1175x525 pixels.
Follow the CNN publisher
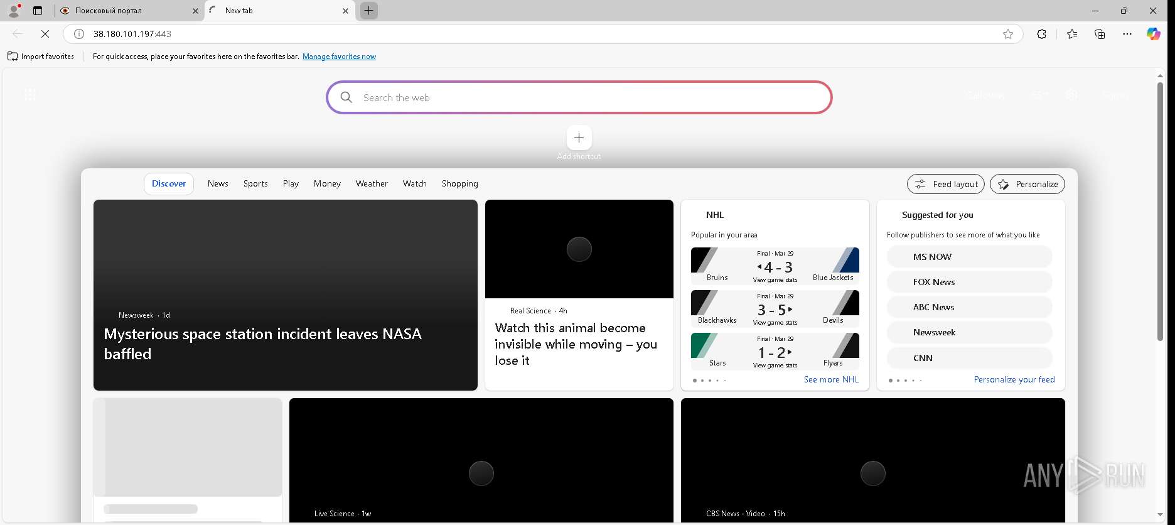(x=969, y=358)
